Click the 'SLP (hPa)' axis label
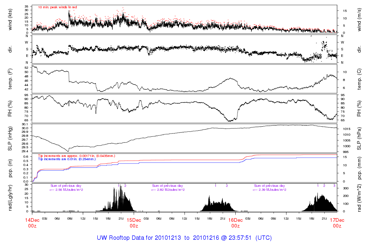This screenshot has width=369, height=252. [x=360, y=138]
